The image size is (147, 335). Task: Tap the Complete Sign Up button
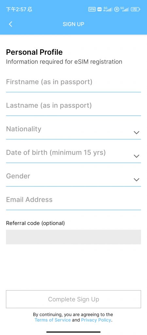point(73,299)
